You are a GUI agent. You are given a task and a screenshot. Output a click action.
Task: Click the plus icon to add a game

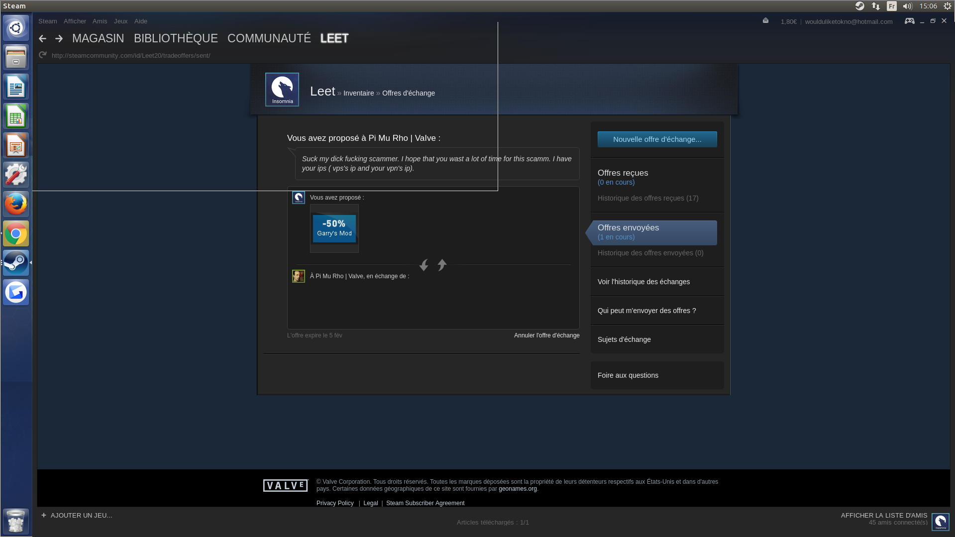[44, 515]
